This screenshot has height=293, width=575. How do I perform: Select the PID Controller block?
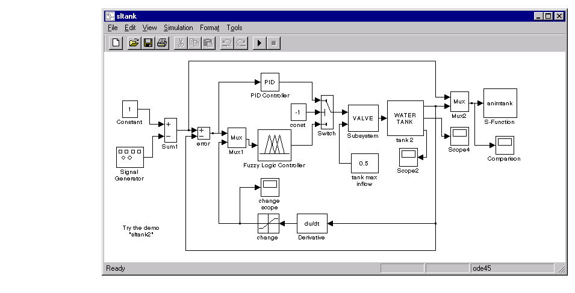click(x=270, y=82)
